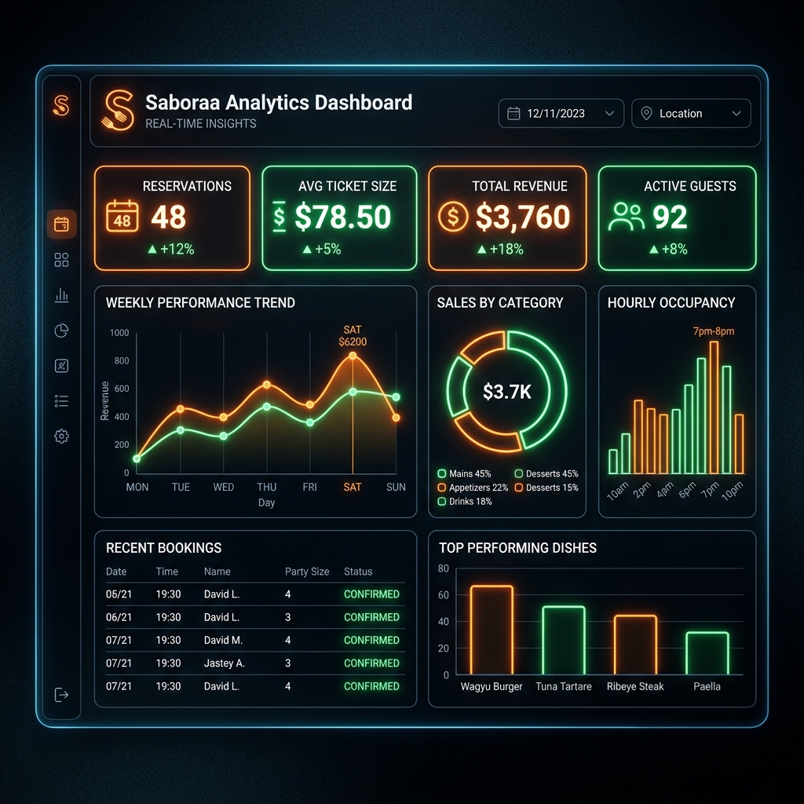This screenshot has height=804, width=804.
Task: Open the calendar reservations sidebar icon
Action: pos(61,224)
